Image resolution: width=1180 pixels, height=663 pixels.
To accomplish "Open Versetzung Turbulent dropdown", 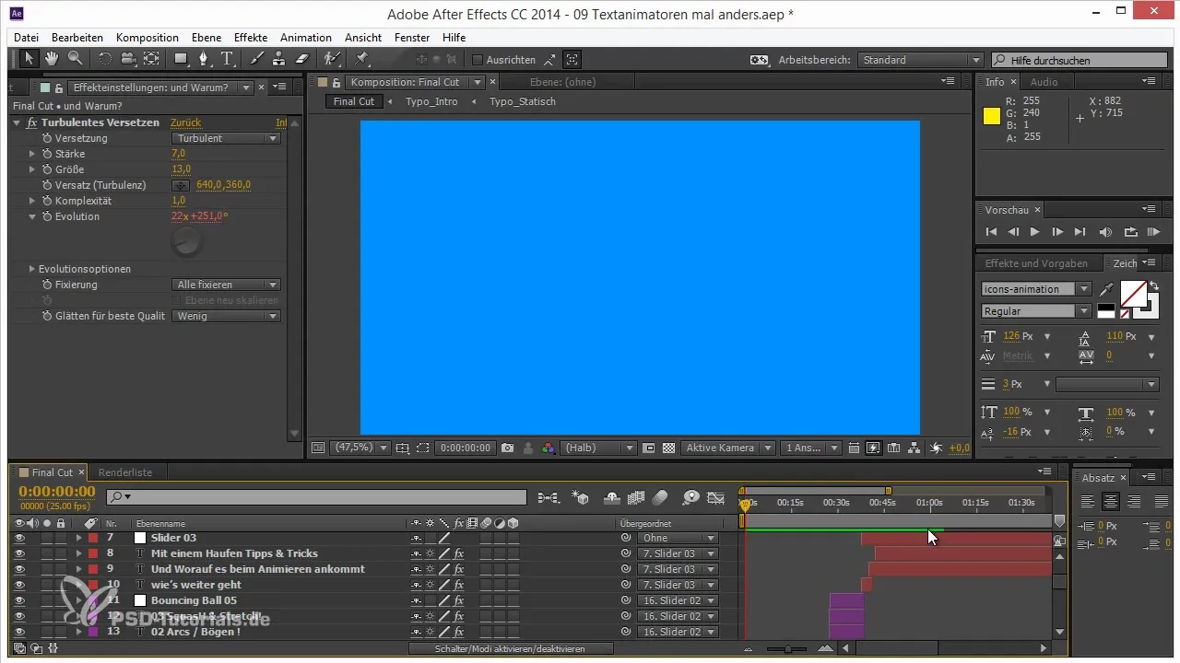I will (x=227, y=138).
